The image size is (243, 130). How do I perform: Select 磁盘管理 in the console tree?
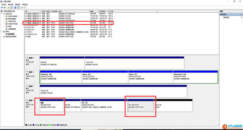pyautogui.click(x=10, y=34)
